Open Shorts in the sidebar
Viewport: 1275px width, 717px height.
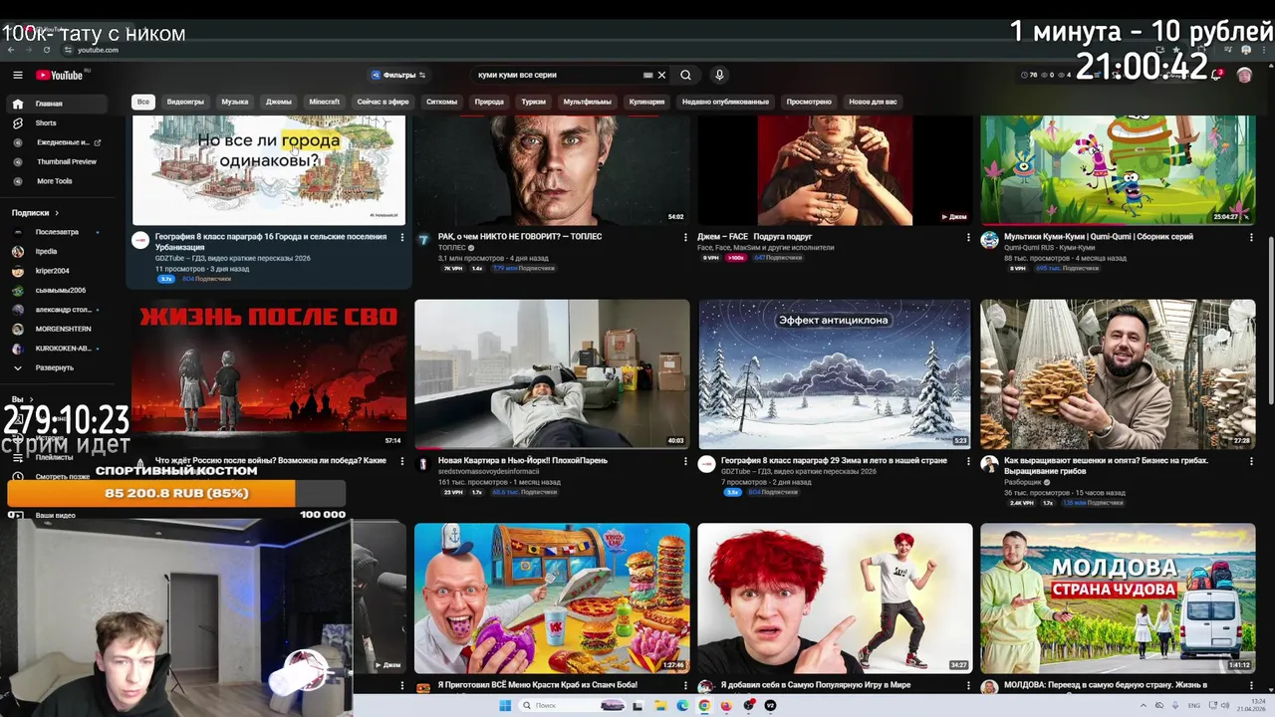[x=45, y=122]
